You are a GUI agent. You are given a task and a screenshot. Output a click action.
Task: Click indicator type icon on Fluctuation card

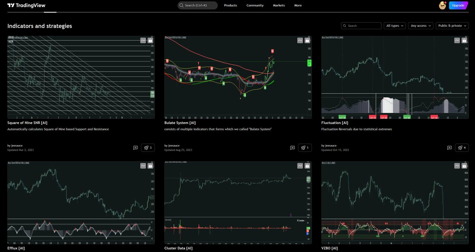tap(457, 40)
